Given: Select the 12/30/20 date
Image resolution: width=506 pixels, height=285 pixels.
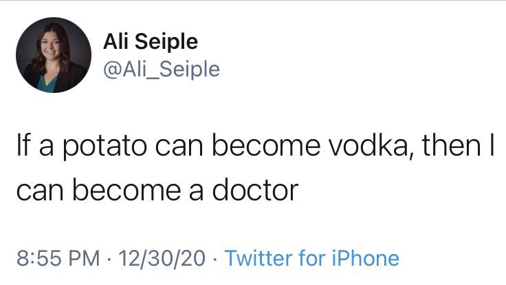Looking at the screenshot, I should tap(162, 258).
